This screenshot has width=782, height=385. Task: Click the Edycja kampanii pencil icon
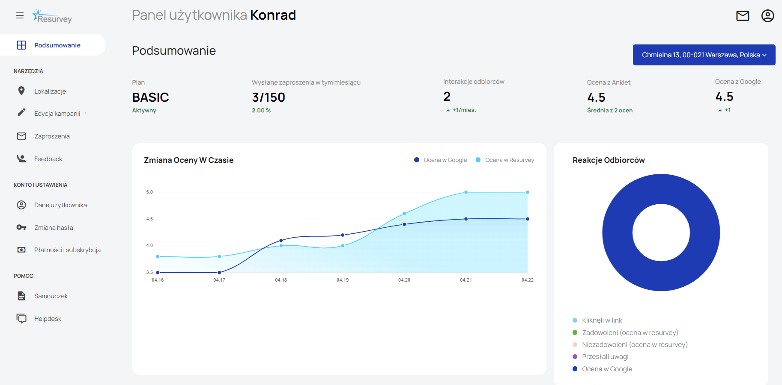tap(21, 113)
